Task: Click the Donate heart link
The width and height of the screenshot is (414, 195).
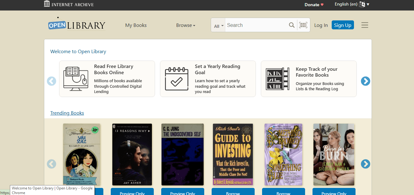Action: point(314,5)
